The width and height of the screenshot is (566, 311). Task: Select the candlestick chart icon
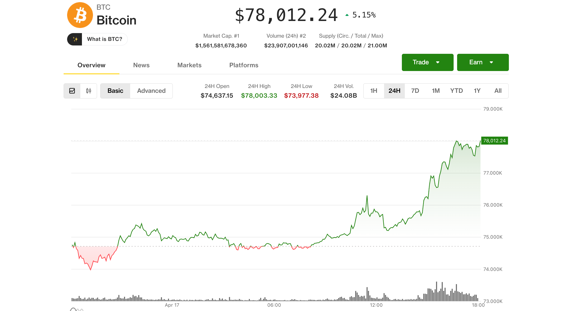[89, 91]
